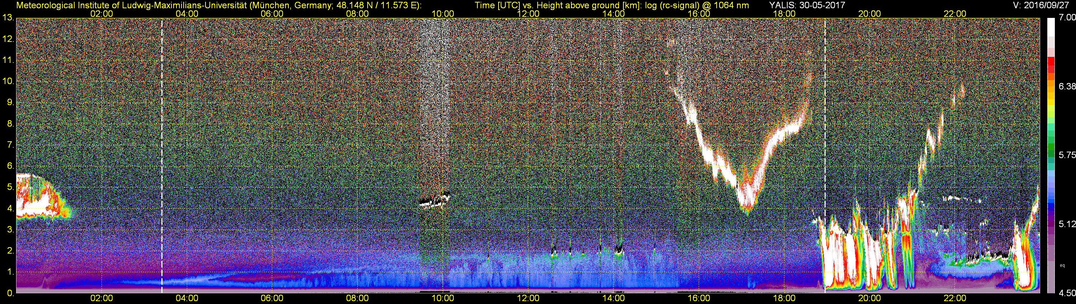1076x304 pixels.
Task: Click the 02:00 label on bottom axis
Action: tap(102, 298)
